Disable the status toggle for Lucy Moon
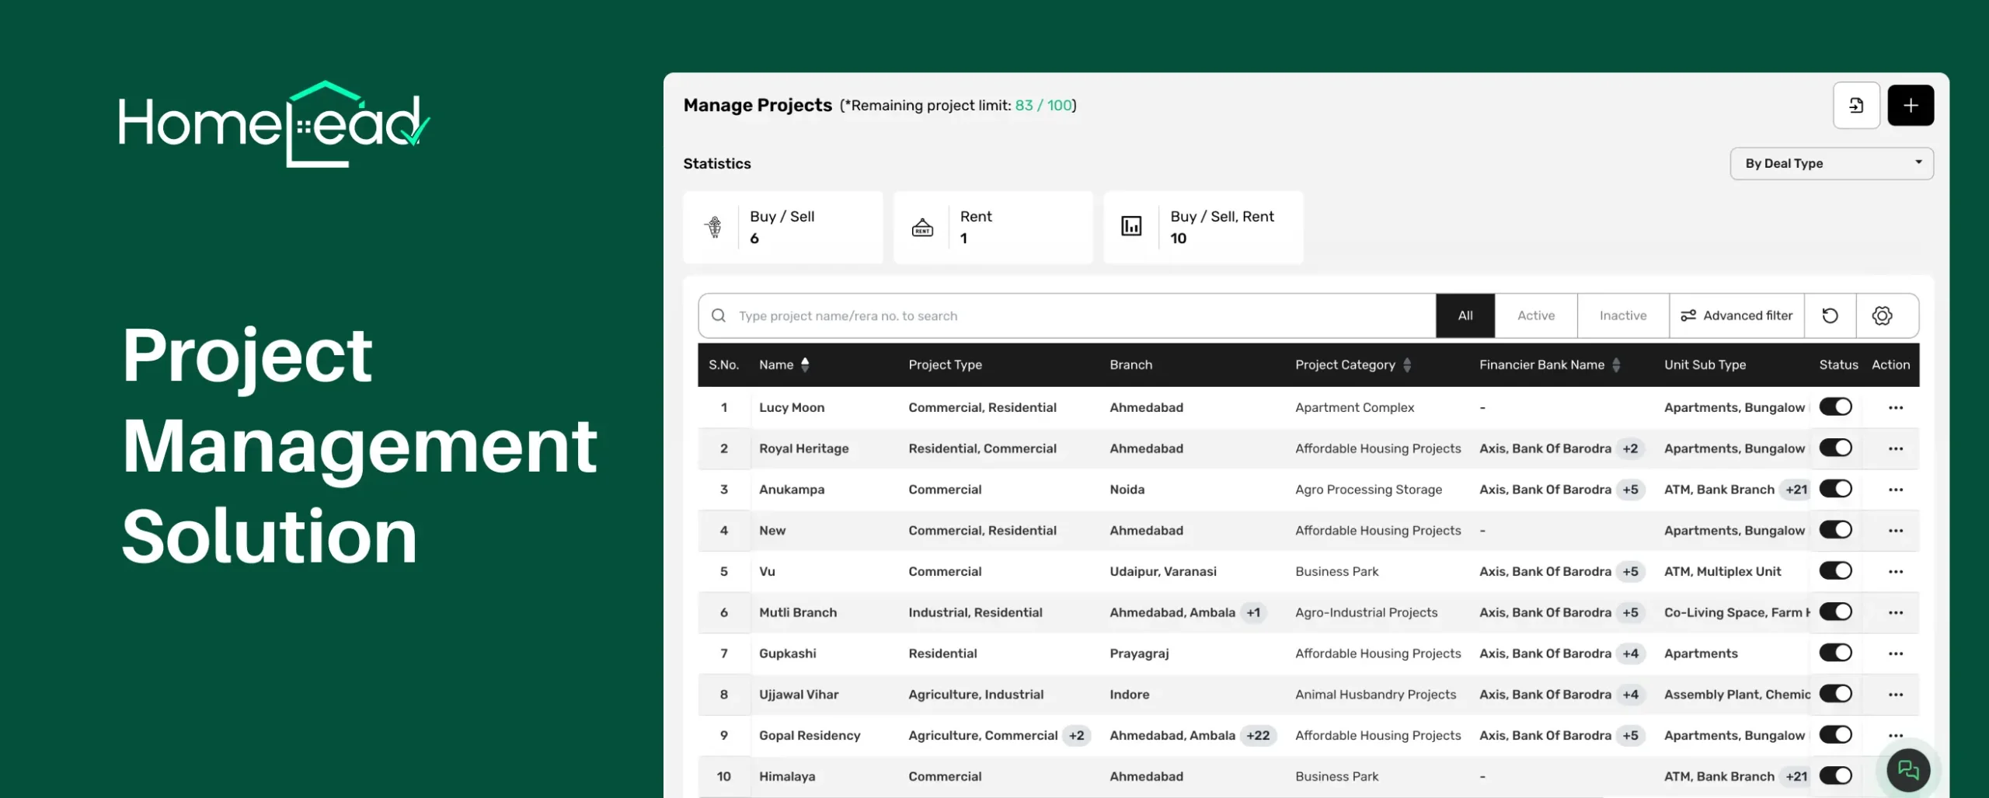 coord(1837,406)
